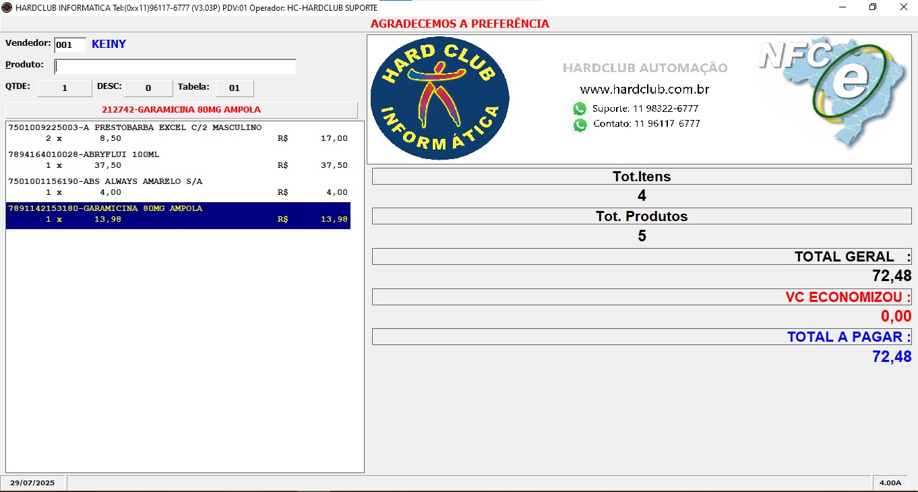The width and height of the screenshot is (918, 492).
Task: Restore down the application window
Action: (x=873, y=7)
